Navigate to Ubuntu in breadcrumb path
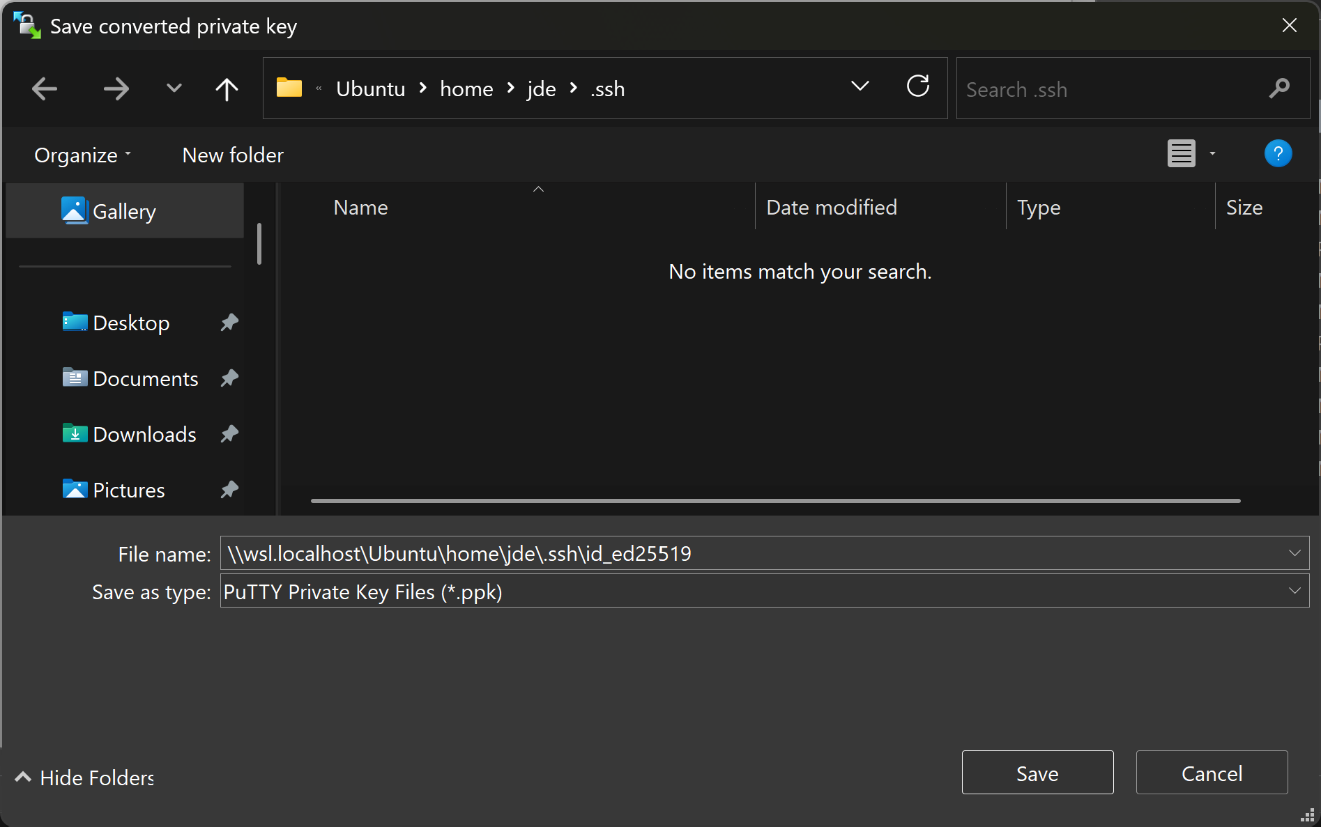Viewport: 1321px width, 827px height. point(371,89)
